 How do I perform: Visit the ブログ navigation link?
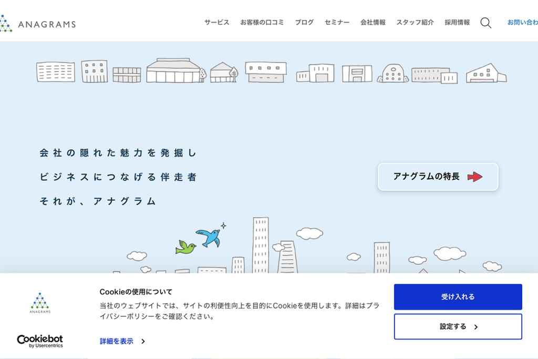tap(304, 23)
